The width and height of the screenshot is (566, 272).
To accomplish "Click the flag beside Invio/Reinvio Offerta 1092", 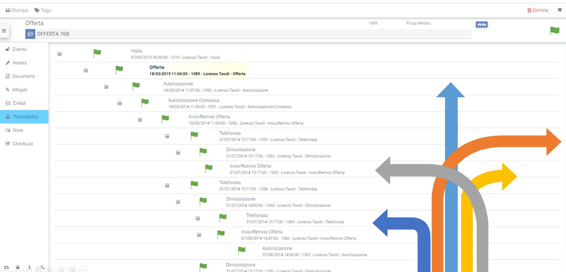I will click(165, 119).
